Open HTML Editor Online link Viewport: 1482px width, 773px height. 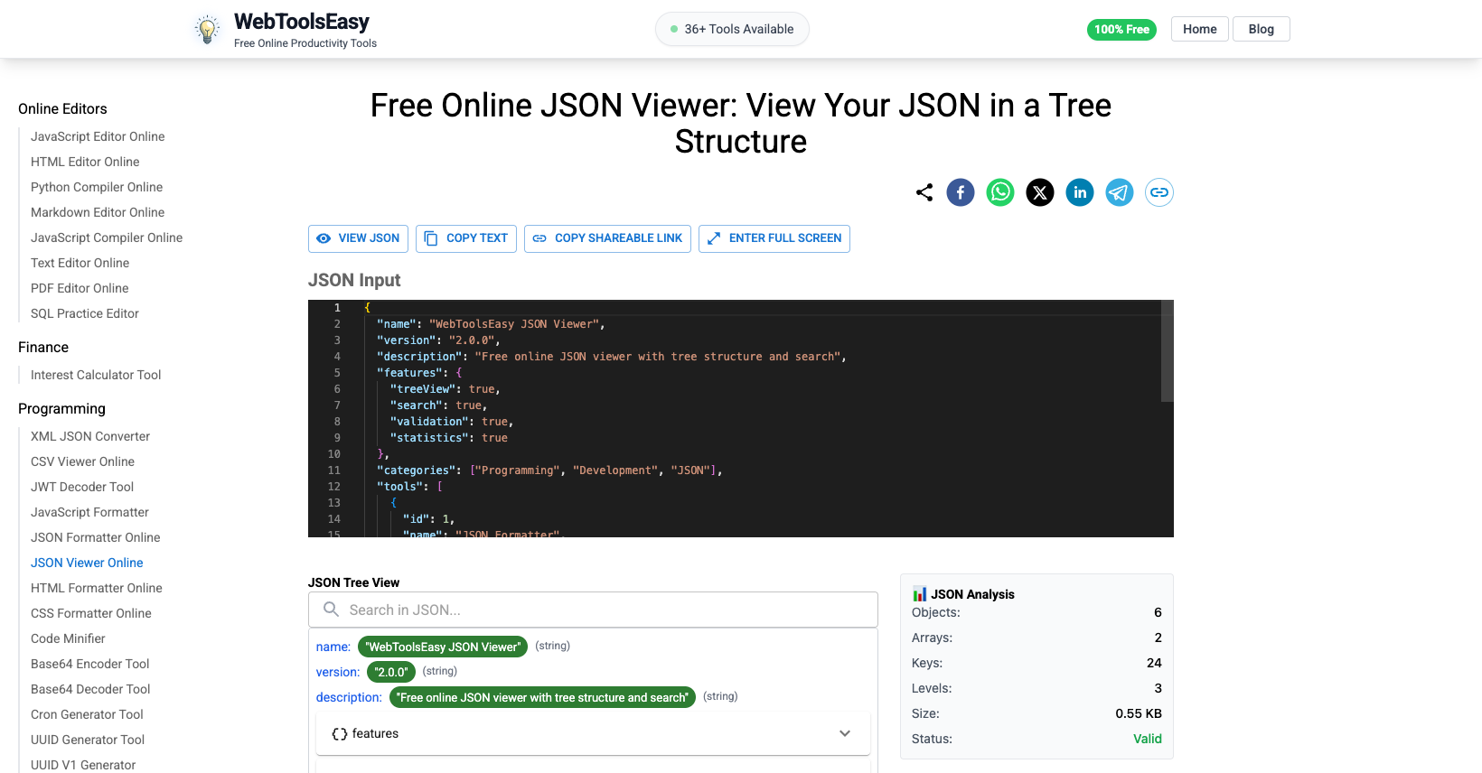click(85, 162)
